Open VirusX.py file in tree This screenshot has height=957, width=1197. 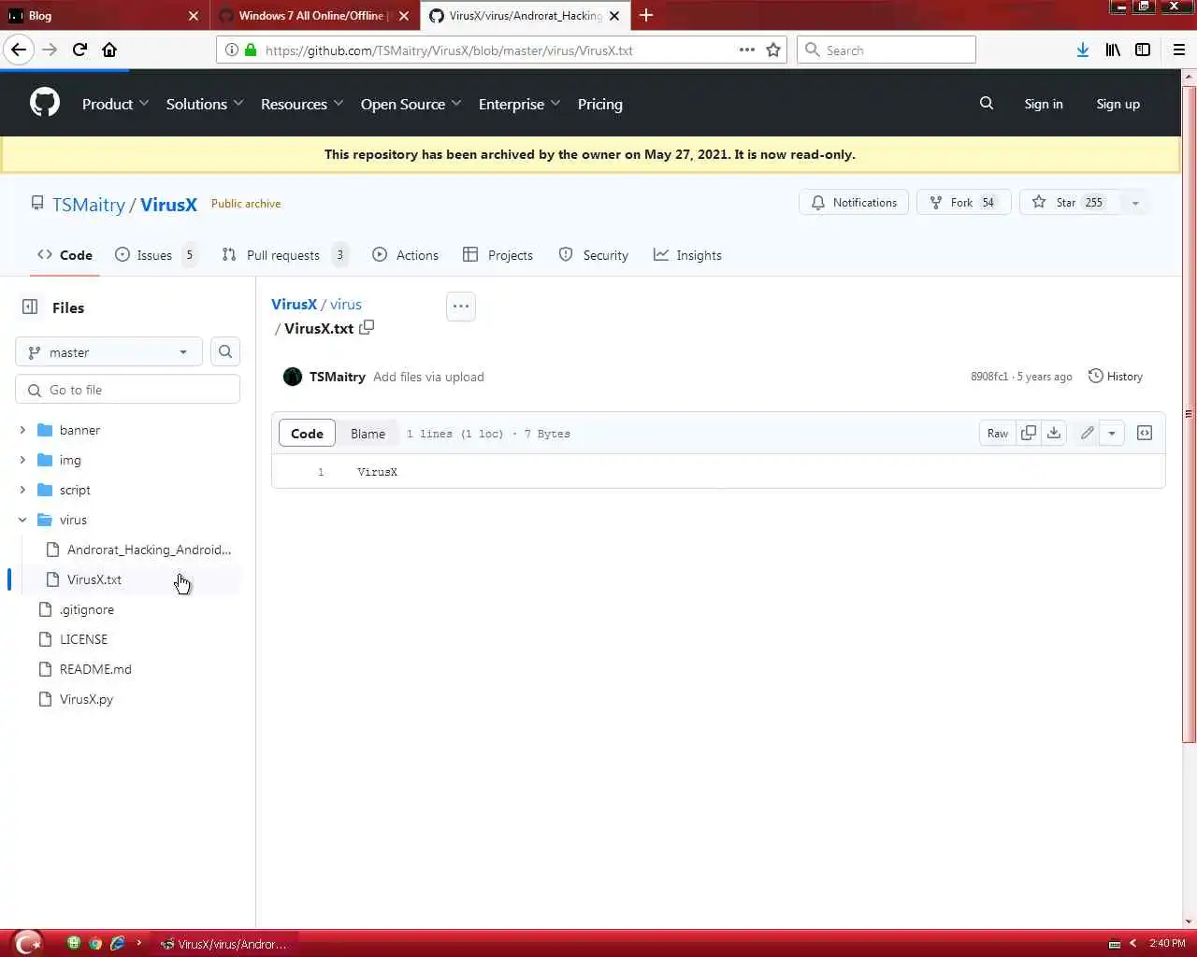(x=86, y=699)
